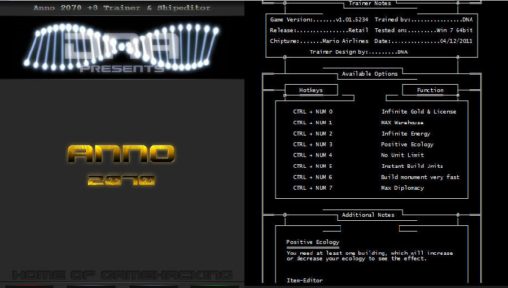The width and height of the screenshot is (508, 288).
Task: Click the 'Anno 2070 +8 Trainer & Shipeditor' title
Action: click(x=122, y=8)
